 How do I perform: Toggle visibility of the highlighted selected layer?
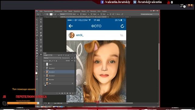coord(44,72)
